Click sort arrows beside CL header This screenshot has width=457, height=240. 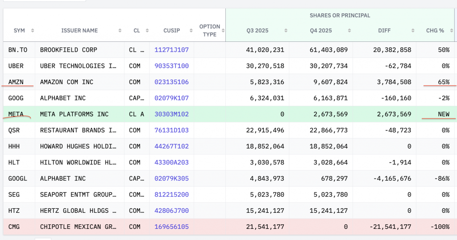pyautogui.click(x=145, y=31)
